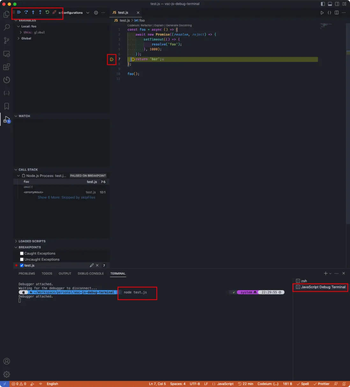Image resolution: width=350 pixels, height=387 pixels.
Task: Switch to the TODOs panel tab
Action: click(47, 274)
